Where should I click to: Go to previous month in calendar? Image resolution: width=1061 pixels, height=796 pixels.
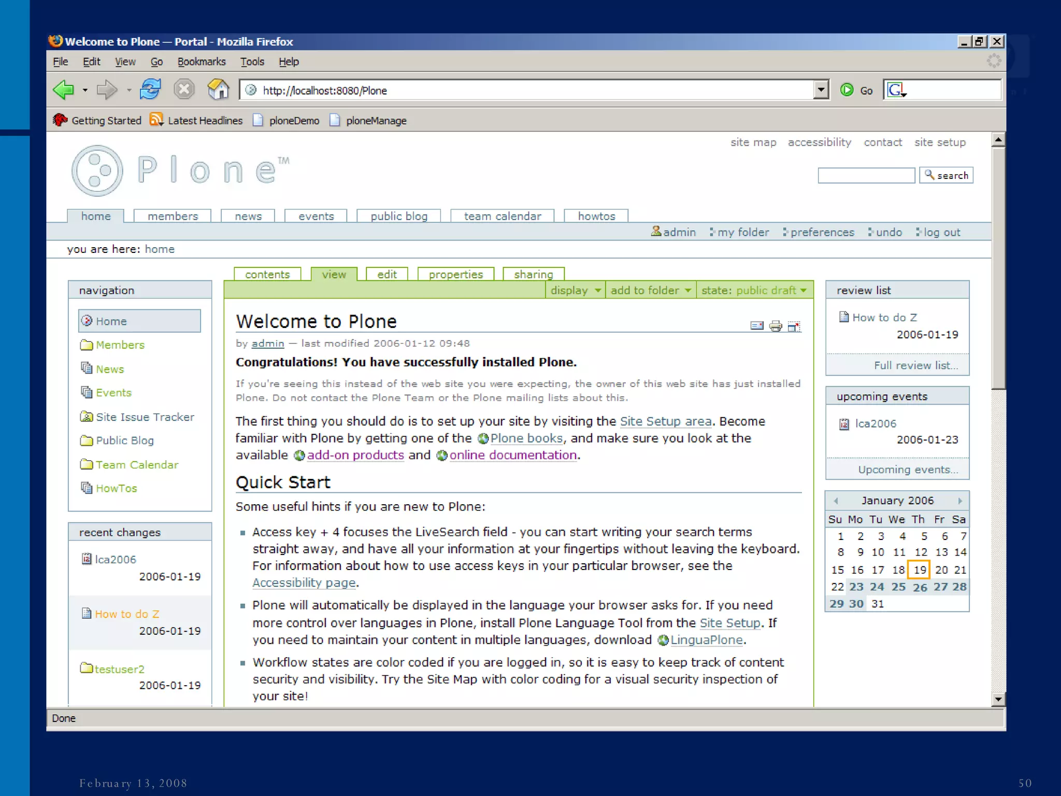point(836,501)
